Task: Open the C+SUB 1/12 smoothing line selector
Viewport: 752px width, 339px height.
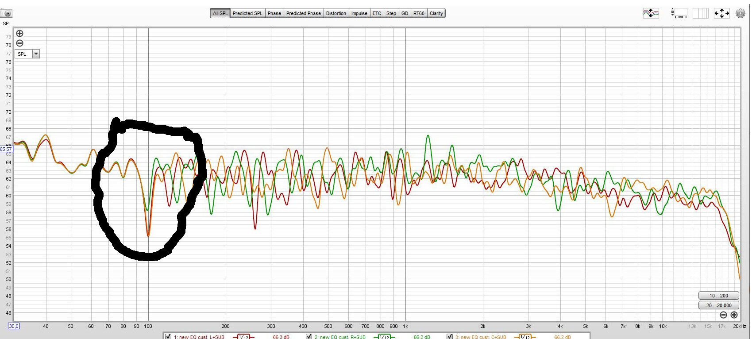Action: [525, 337]
